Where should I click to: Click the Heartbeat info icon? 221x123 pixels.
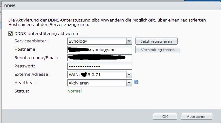(136, 82)
